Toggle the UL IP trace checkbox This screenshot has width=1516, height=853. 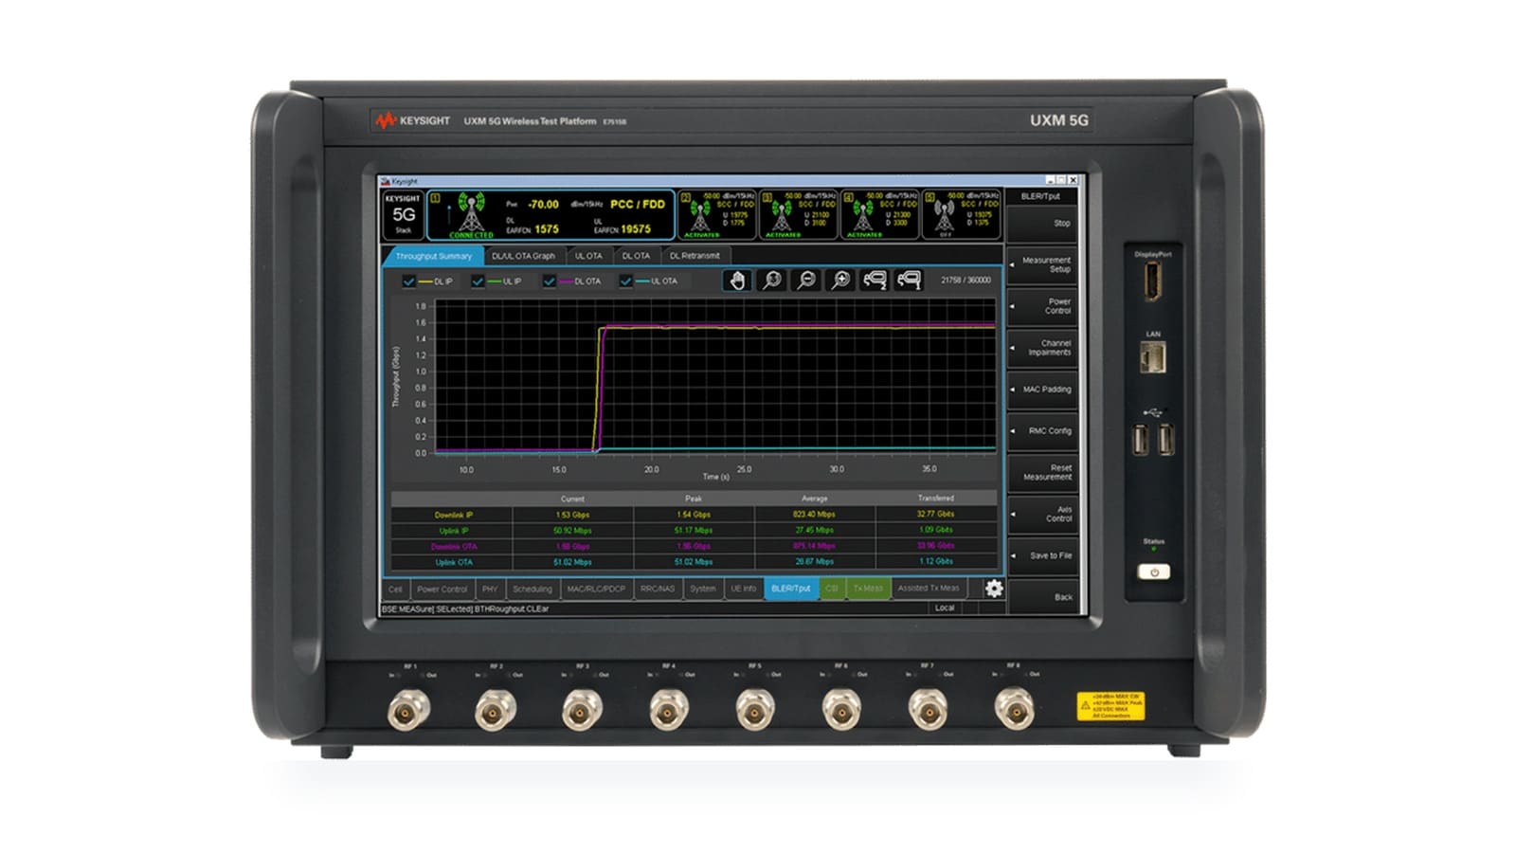pos(478,281)
